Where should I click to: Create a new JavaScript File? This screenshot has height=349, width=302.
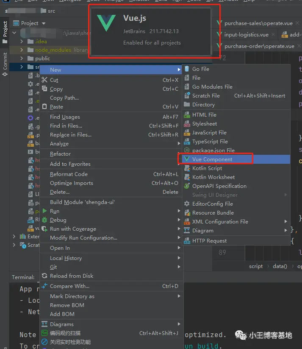(236, 133)
